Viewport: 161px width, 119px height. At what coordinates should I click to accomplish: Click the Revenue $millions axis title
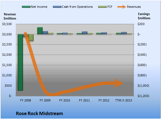click(10, 16)
